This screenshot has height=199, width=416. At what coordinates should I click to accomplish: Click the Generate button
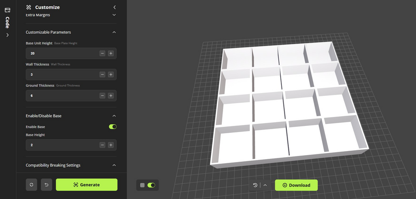tap(87, 185)
